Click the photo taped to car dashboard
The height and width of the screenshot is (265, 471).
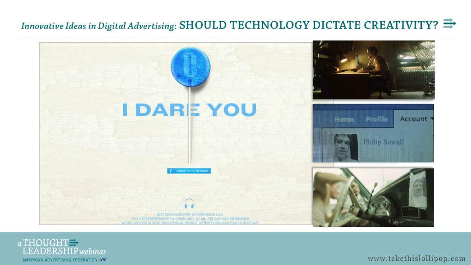pos(418,190)
